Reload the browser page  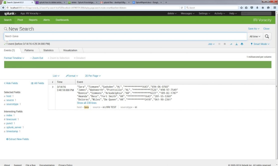(182, 8)
